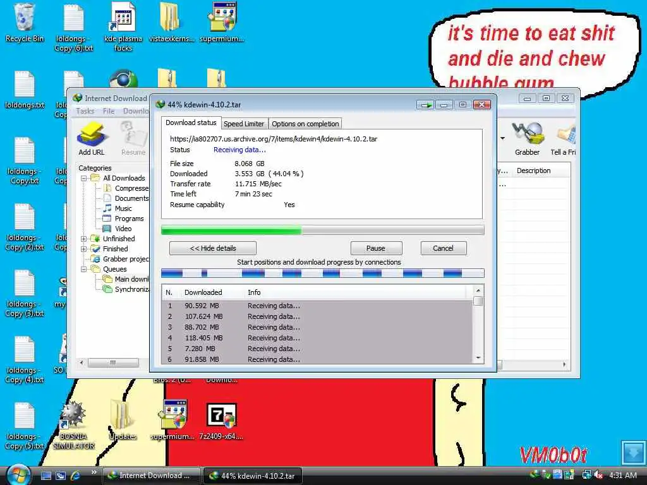Select the Video category
The height and width of the screenshot is (485, 647).
click(x=118, y=229)
